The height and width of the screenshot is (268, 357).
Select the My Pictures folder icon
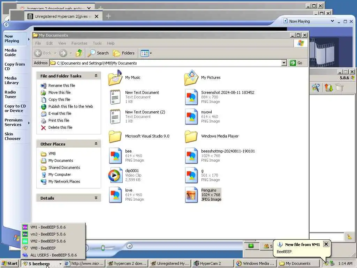[x=191, y=77]
